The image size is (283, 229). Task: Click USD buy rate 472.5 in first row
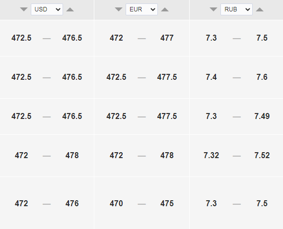point(21,38)
